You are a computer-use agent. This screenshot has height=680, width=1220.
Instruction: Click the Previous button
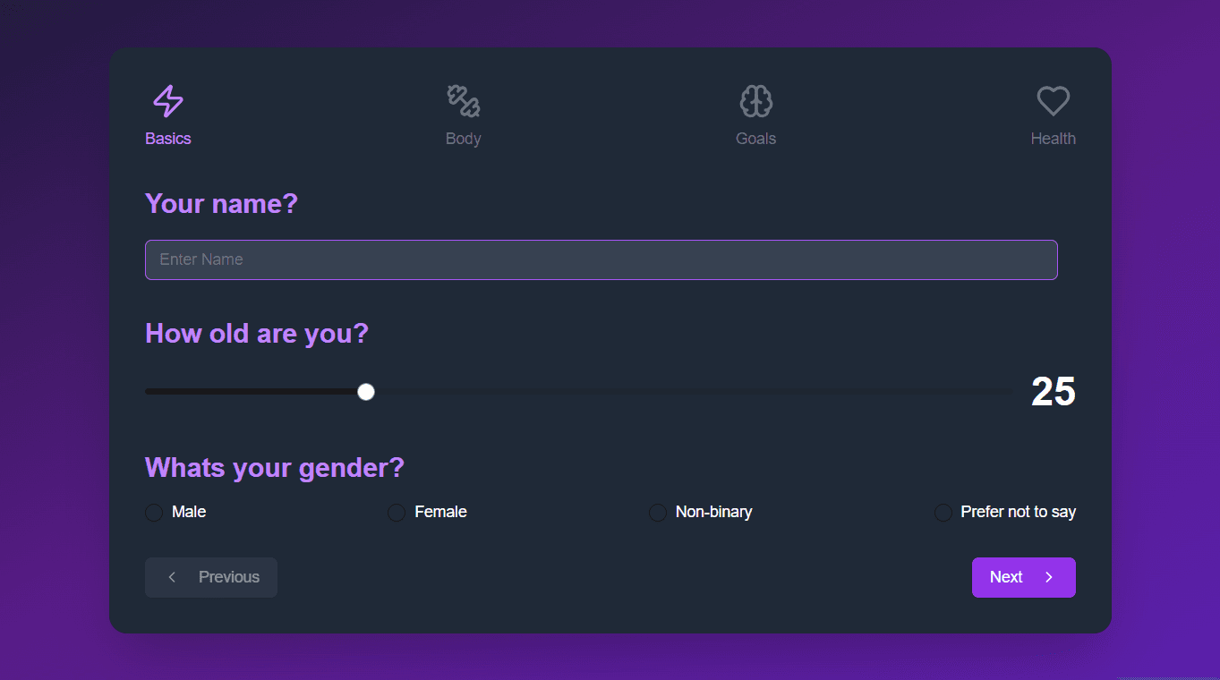(x=211, y=577)
